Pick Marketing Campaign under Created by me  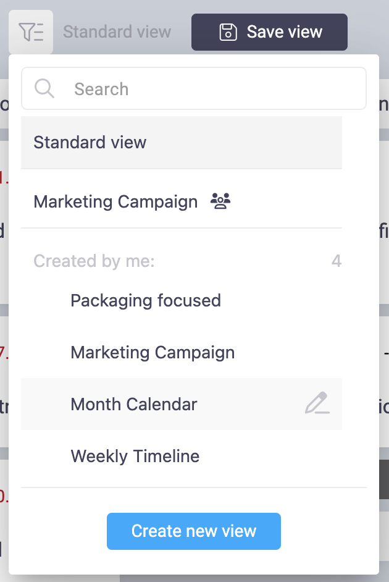click(153, 353)
